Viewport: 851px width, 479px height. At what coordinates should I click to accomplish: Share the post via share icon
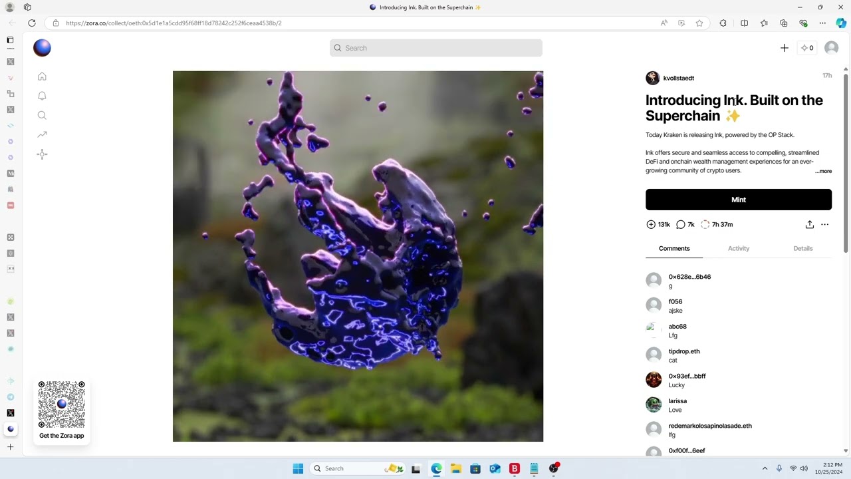(x=810, y=225)
